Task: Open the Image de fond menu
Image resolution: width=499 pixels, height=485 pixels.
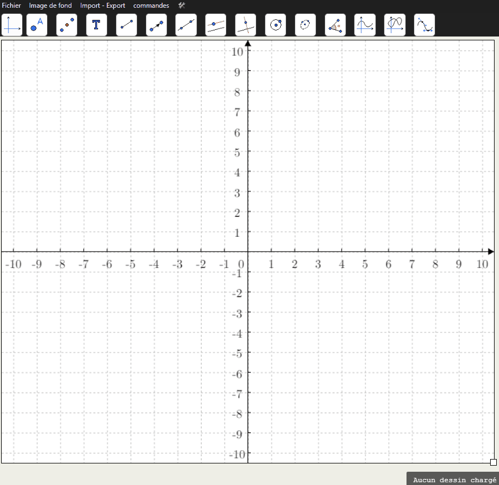Action: pos(50,6)
